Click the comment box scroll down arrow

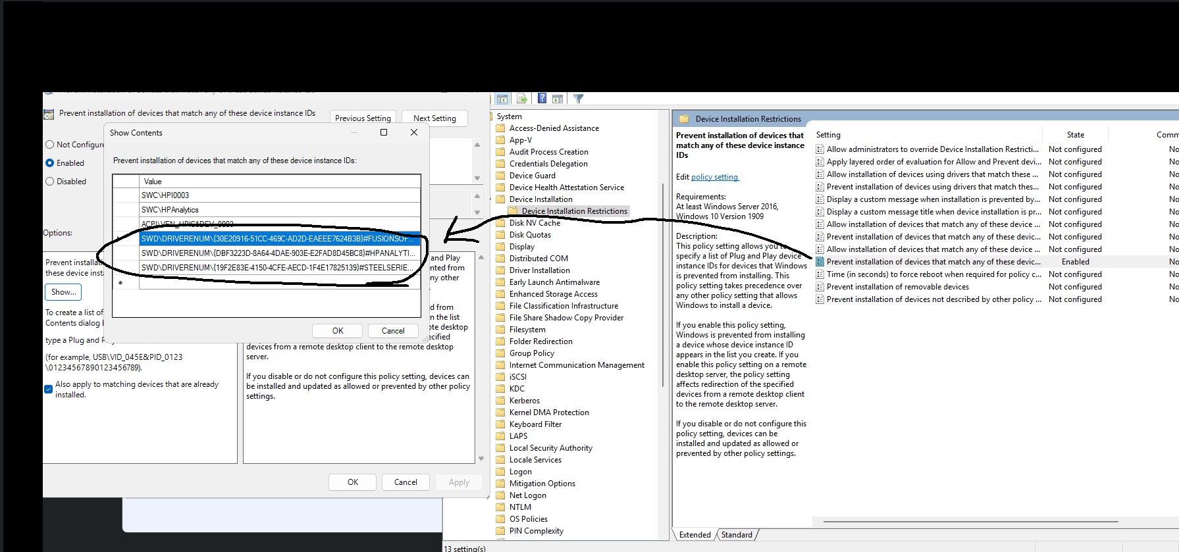[477, 178]
